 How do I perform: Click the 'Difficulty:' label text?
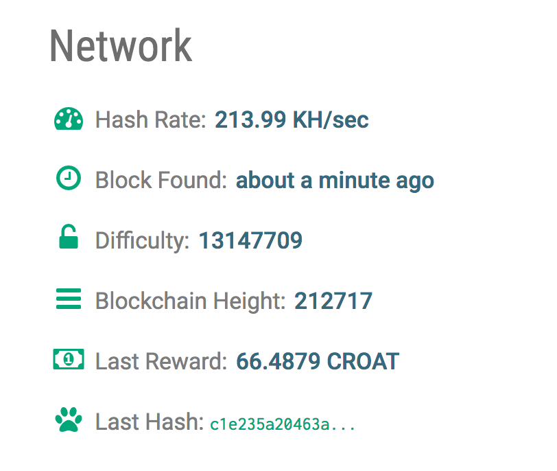(143, 242)
